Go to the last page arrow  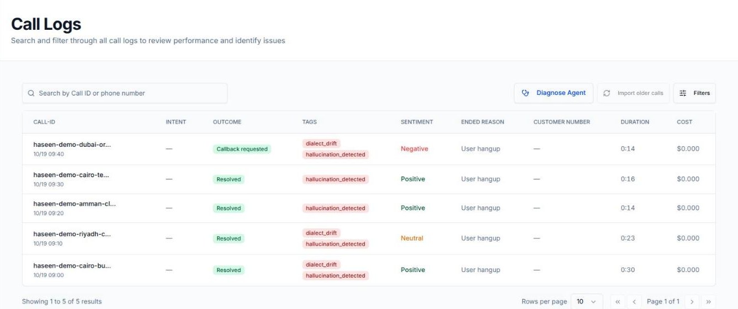point(709,301)
